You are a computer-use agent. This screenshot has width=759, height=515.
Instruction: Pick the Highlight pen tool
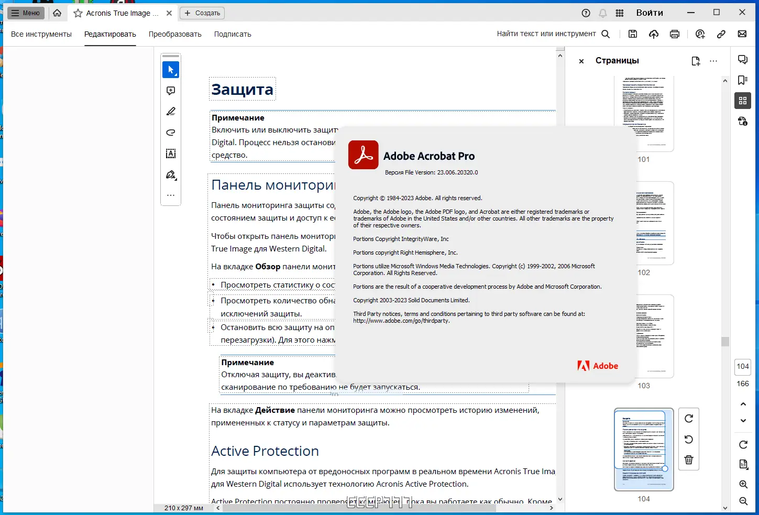pyautogui.click(x=171, y=112)
